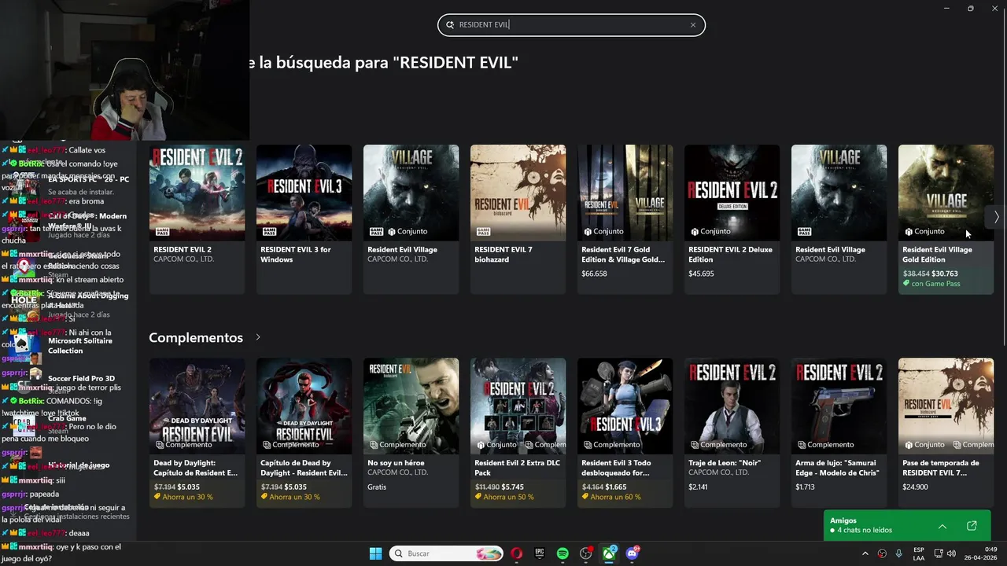Open the Windows Start menu
Viewport: 1007px width, 566px height.
click(x=375, y=553)
